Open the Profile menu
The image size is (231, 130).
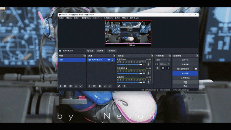click(x=97, y=18)
